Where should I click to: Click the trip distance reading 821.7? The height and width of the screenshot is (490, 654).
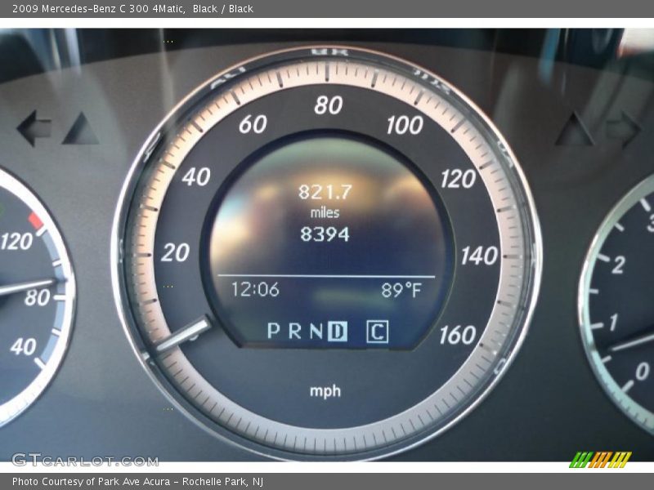pyautogui.click(x=325, y=192)
